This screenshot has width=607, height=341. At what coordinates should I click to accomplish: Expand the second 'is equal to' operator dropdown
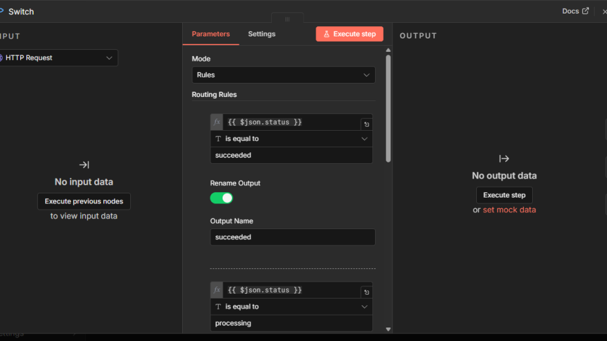[x=291, y=307]
